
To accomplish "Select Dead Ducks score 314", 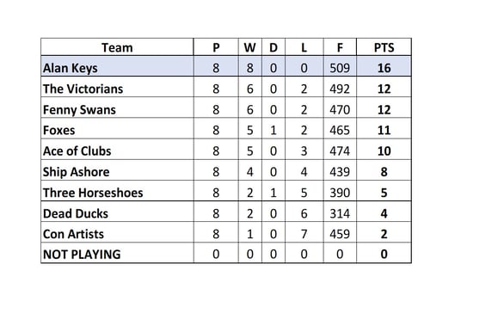I will coord(340,213).
